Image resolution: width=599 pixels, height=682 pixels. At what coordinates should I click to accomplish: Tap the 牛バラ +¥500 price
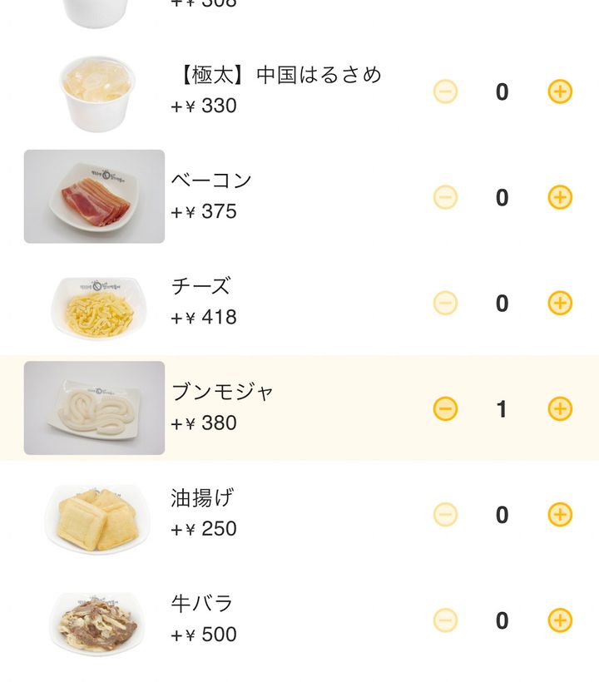click(204, 635)
